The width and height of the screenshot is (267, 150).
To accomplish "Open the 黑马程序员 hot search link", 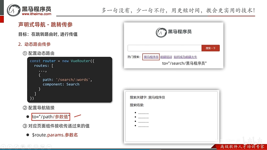I will point(151,57).
